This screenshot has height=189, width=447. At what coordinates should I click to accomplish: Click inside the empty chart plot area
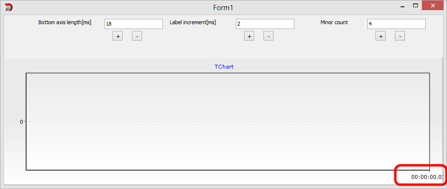[x=228, y=121]
